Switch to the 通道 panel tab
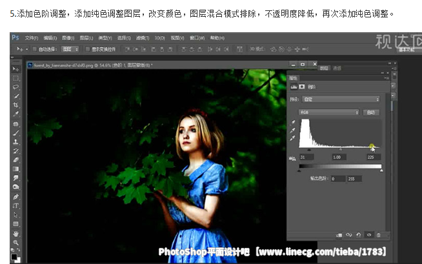The image size is (422, 264). pyautogui.click(x=337, y=68)
